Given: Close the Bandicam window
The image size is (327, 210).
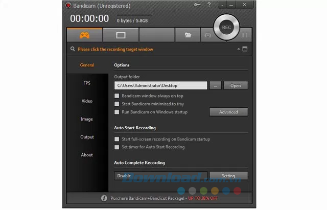Looking at the screenshot, I should click(x=244, y=5).
